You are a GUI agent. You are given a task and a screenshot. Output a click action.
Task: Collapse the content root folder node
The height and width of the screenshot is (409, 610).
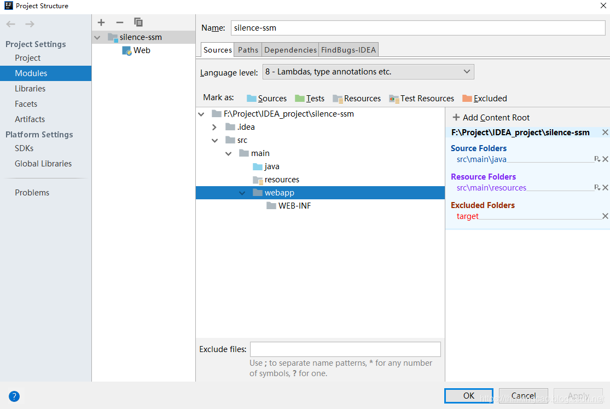pyautogui.click(x=201, y=114)
